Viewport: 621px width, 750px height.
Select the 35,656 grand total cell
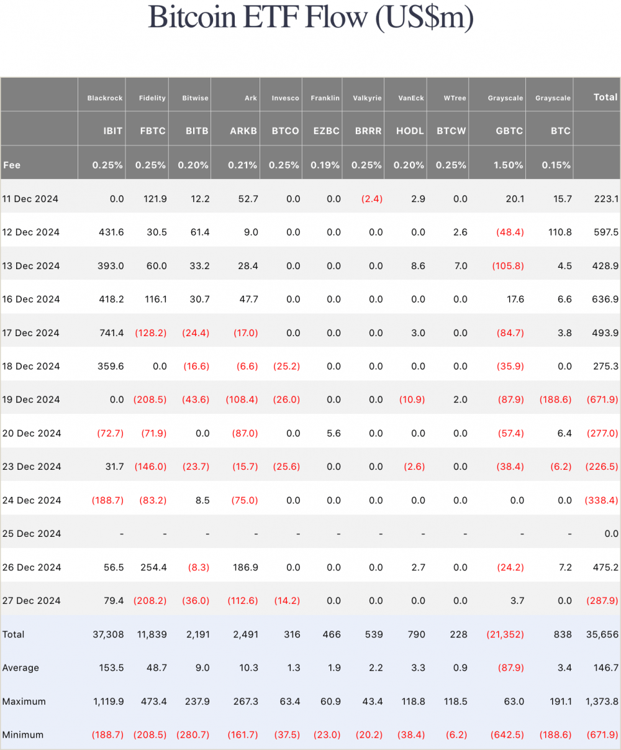point(602,634)
